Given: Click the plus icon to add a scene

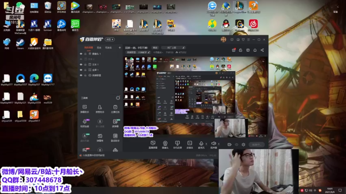Looking at the screenshot, I should coord(120,47).
